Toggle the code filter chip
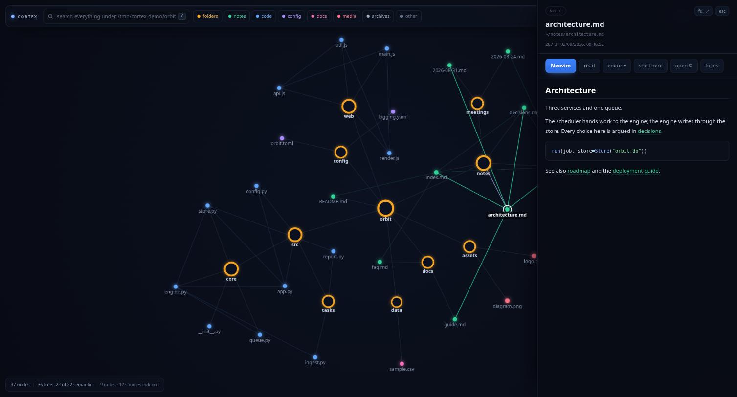Screen dimensions: 737x397 [264, 16]
